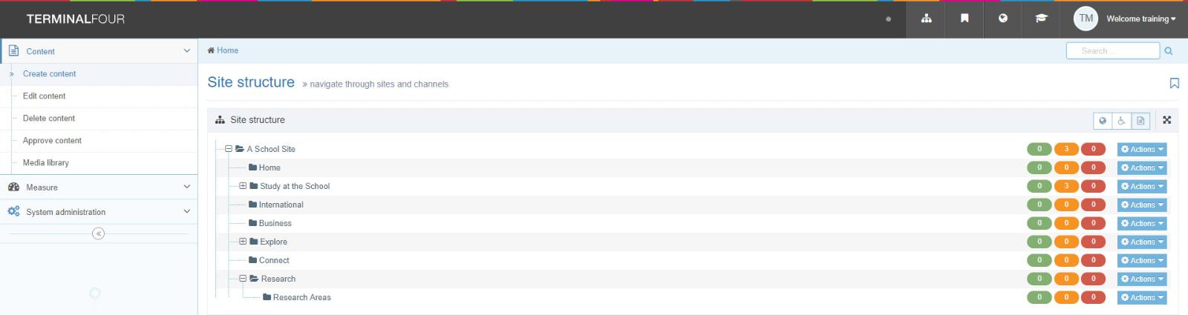Click the TERMINALFOUR logo

click(76, 19)
